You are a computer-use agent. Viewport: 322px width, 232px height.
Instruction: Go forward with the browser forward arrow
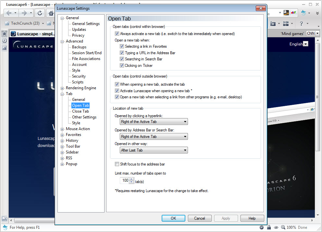24,13
